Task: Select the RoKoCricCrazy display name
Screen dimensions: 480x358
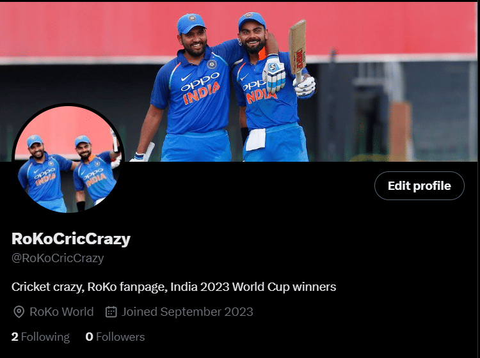Action: [71, 238]
